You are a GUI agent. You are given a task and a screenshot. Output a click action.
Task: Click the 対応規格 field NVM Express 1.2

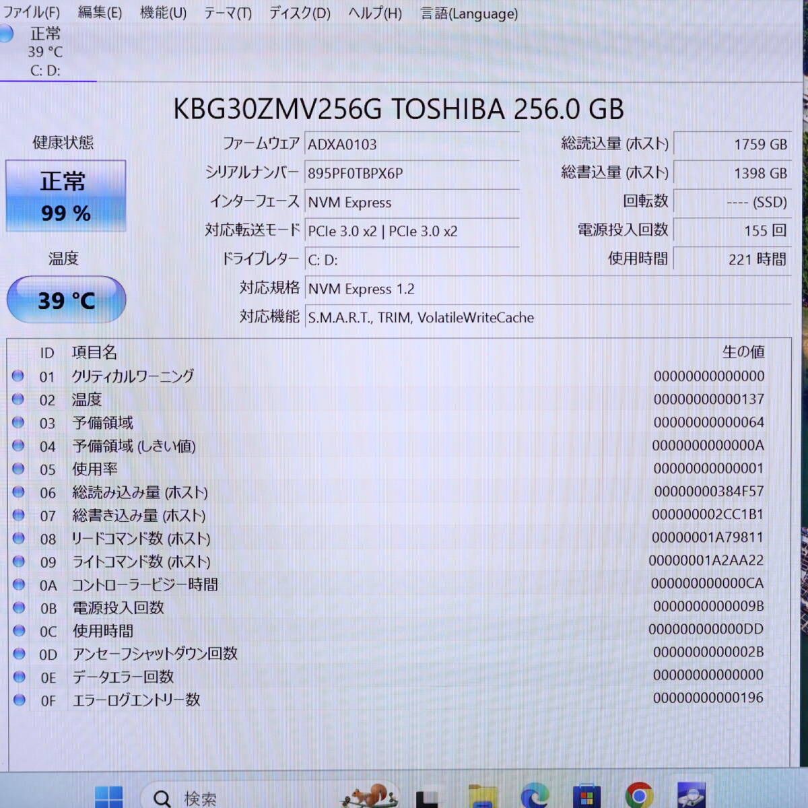548,289
